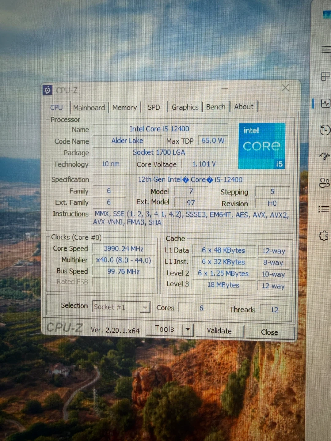Click the Validate button

219,331
